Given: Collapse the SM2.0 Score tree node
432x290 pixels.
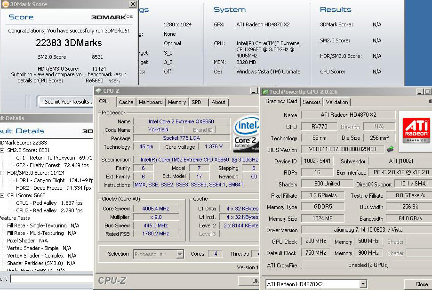Looking at the screenshot, I should [x=2, y=150].
